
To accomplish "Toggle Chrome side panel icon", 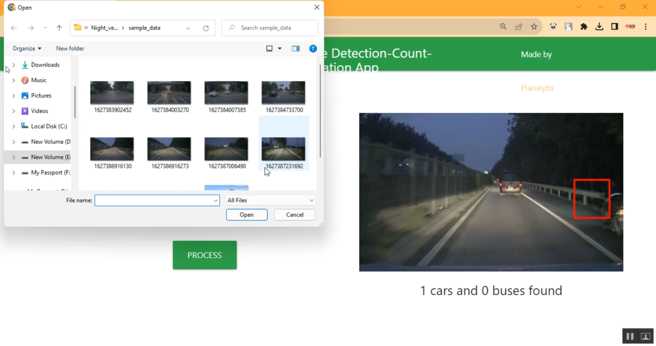I will (x=614, y=27).
